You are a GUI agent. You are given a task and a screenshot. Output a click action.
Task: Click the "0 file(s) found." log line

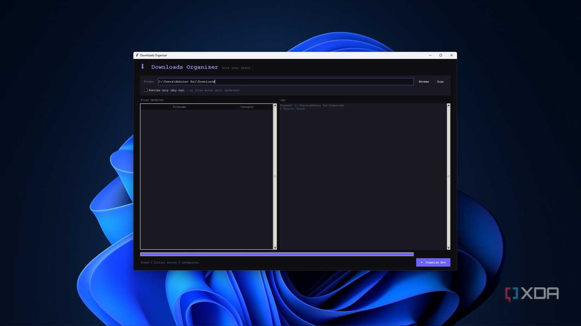click(x=293, y=109)
